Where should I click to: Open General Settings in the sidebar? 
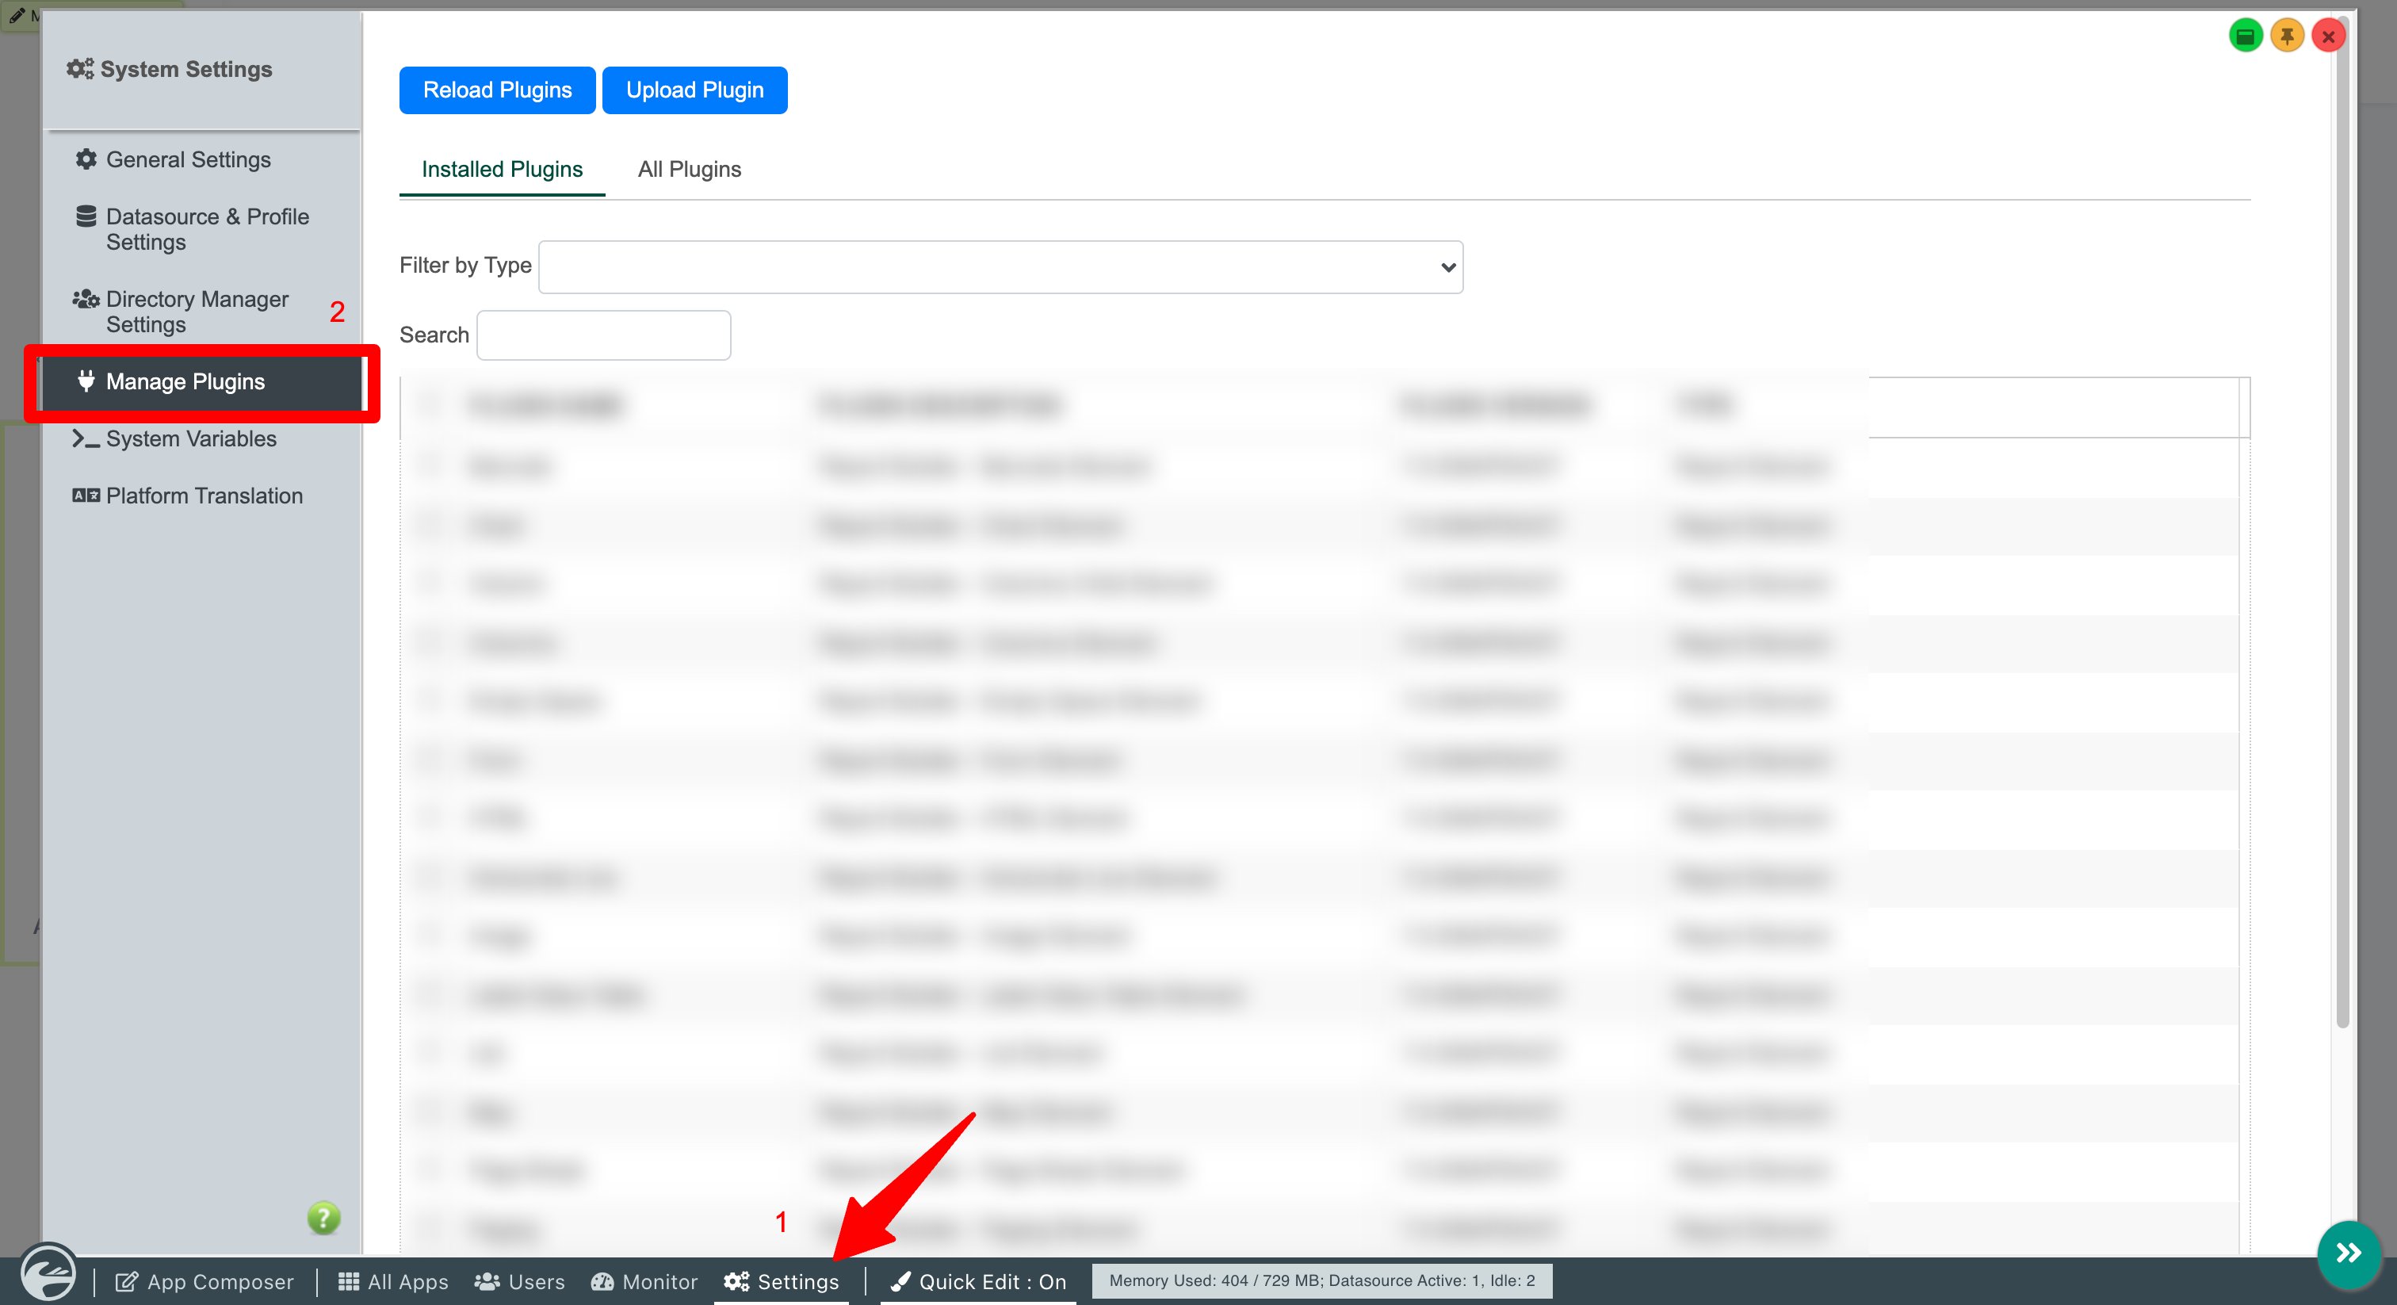point(188,160)
